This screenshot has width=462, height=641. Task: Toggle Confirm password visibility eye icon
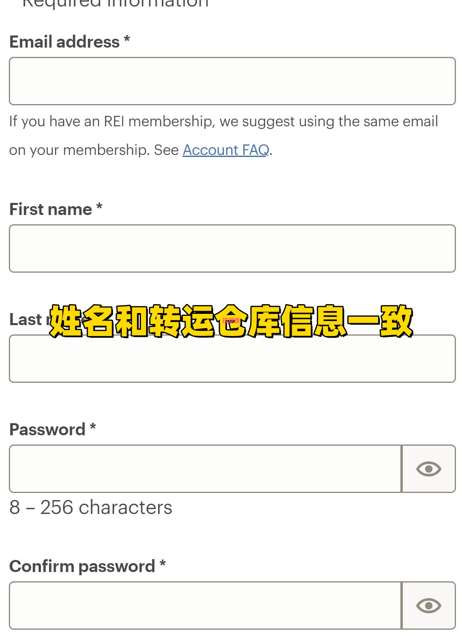coord(429,606)
